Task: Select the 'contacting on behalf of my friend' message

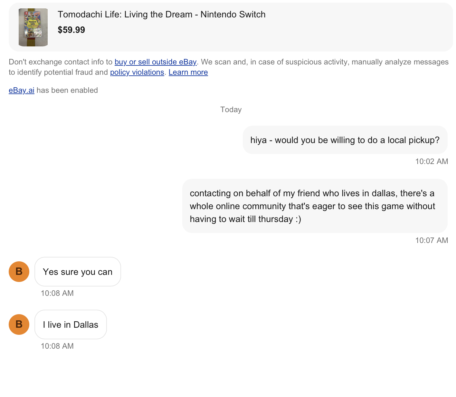Action: (x=315, y=206)
